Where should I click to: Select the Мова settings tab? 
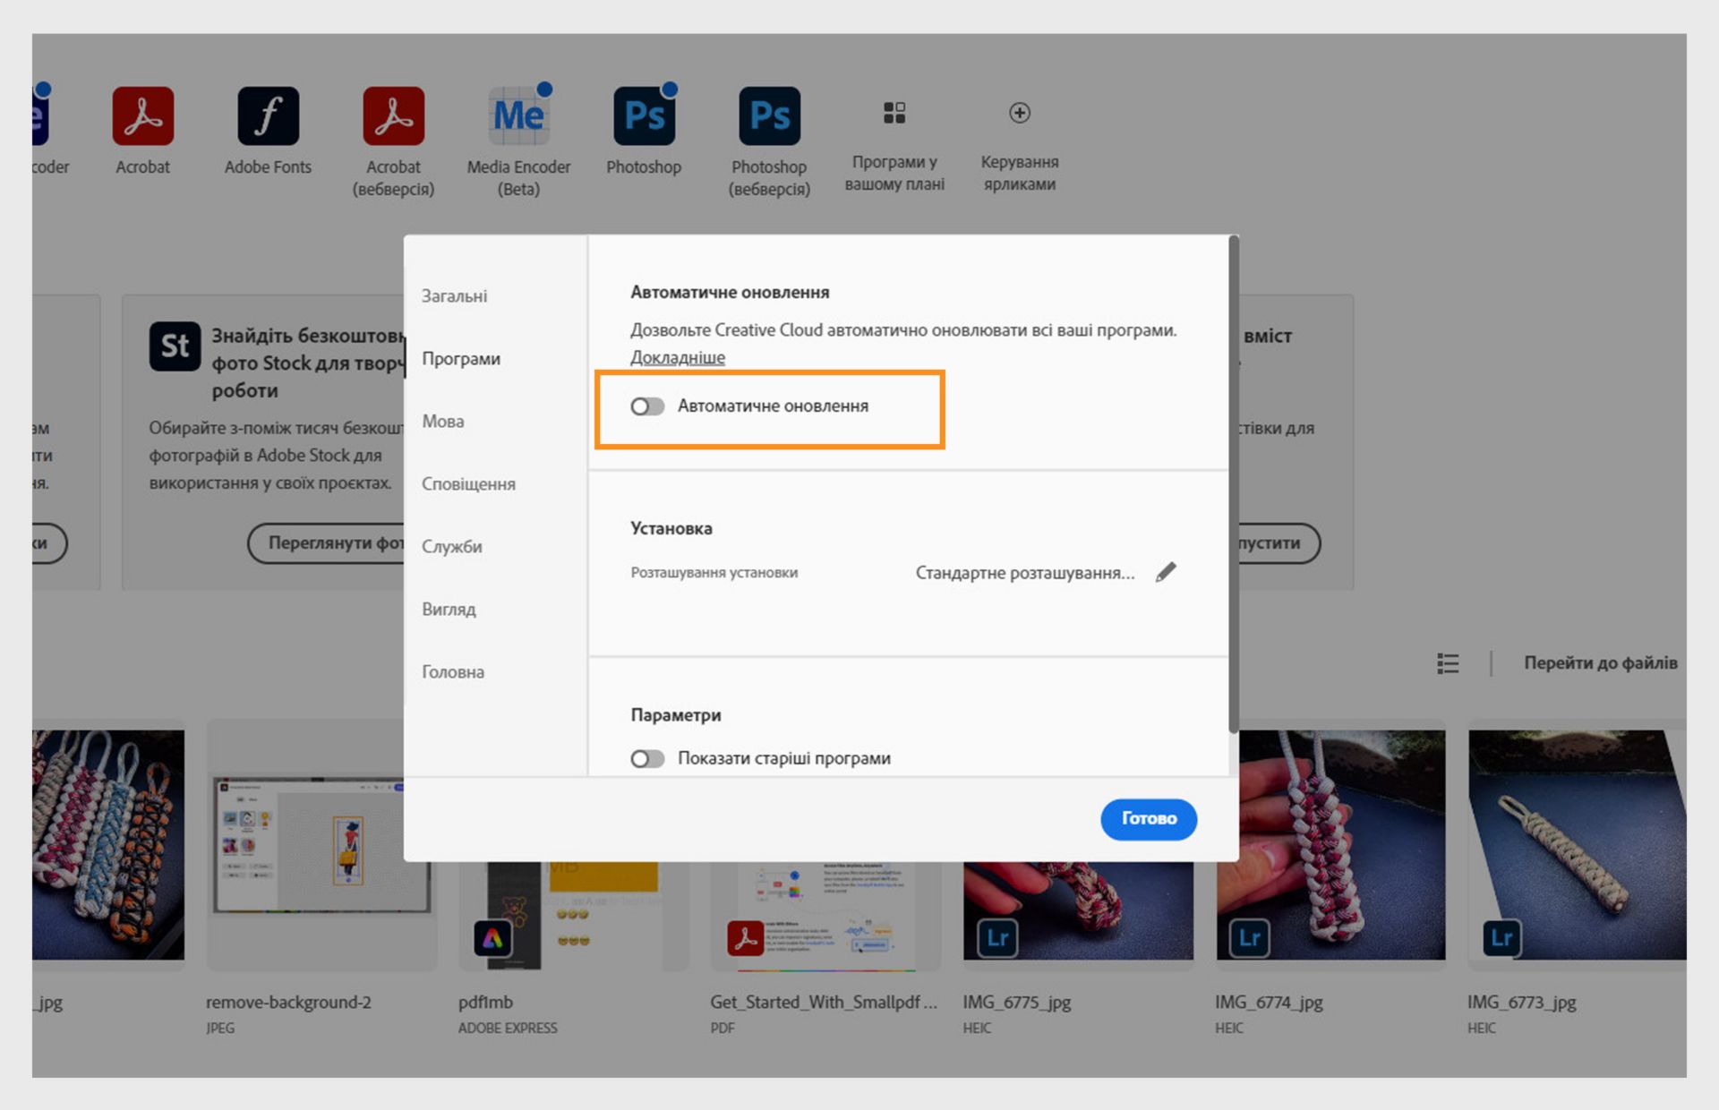click(x=443, y=422)
